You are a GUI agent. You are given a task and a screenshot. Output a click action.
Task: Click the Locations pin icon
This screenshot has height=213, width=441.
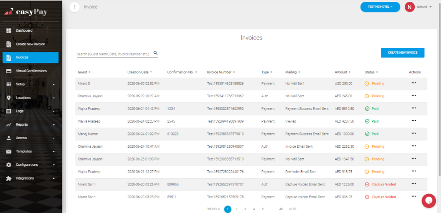[x=9, y=98]
